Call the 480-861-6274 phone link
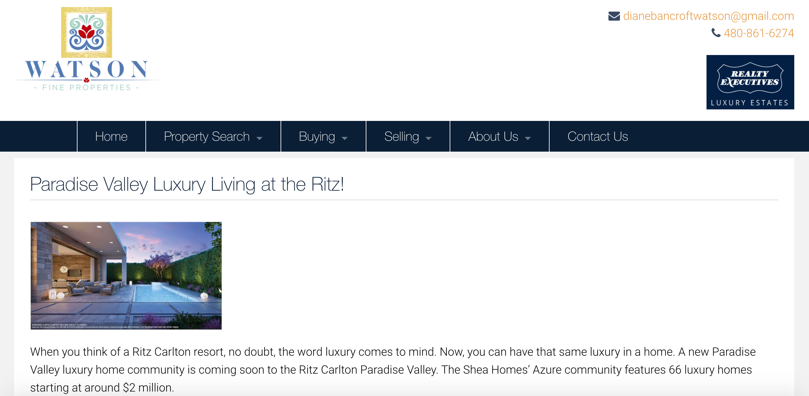This screenshot has height=396, width=809. click(759, 33)
